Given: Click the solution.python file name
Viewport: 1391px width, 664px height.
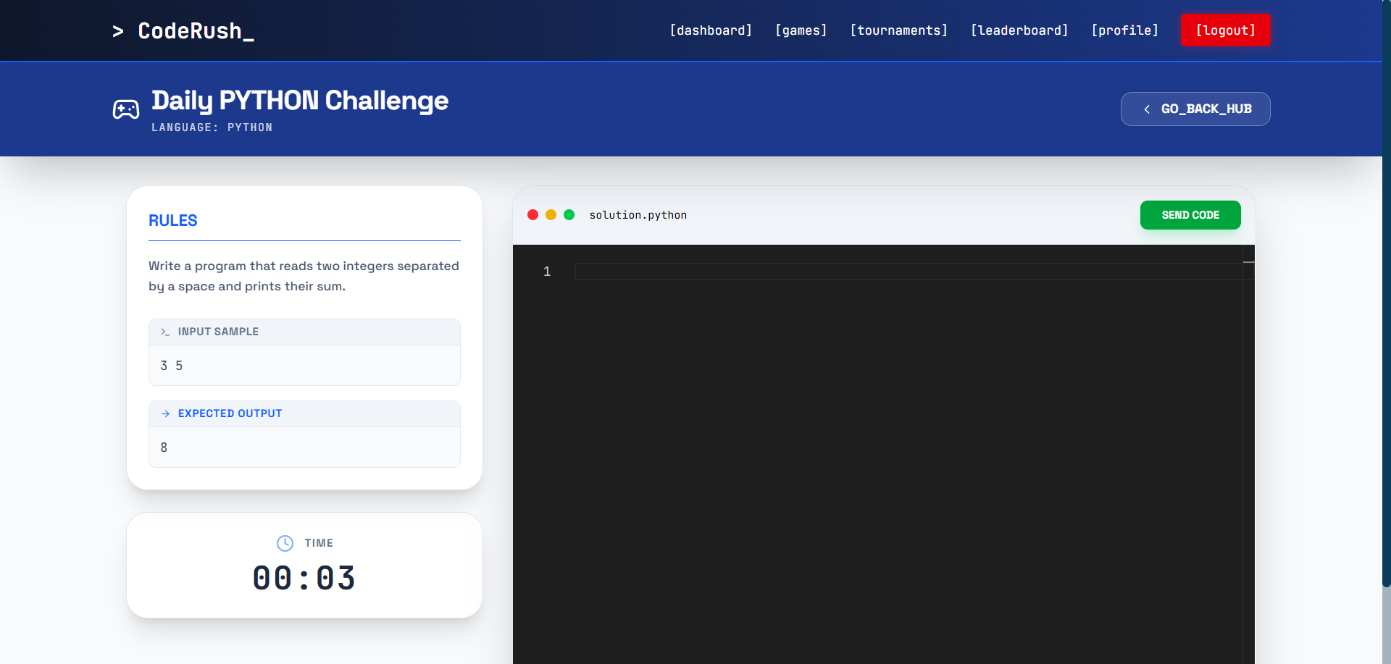Looking at the screenshot, I should [638, 215].
